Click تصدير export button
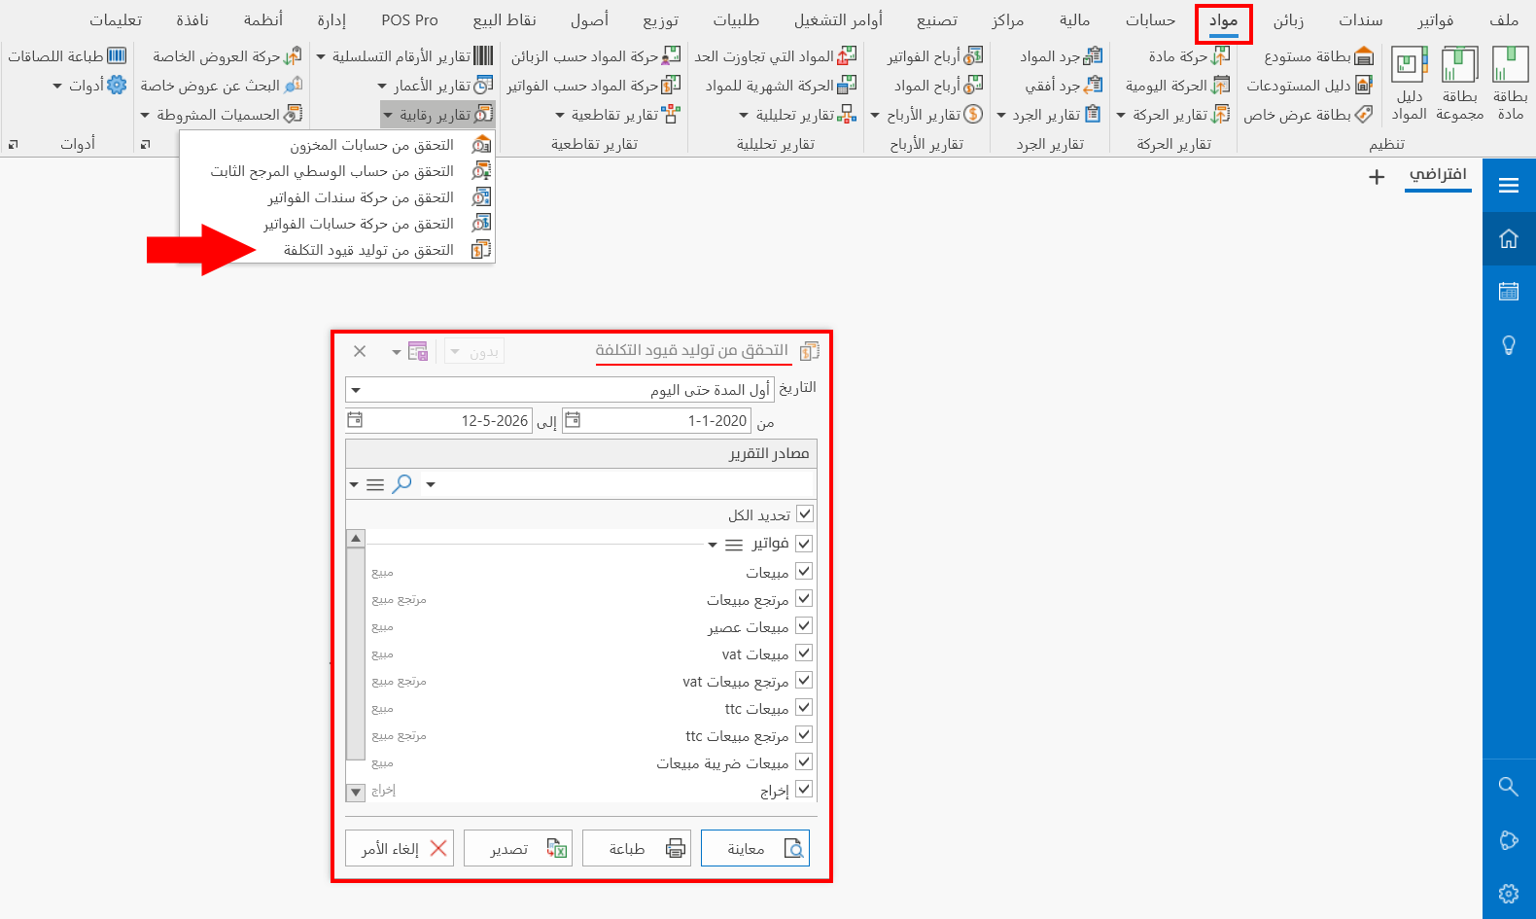The image size is (1536, 919). point(518,848)
